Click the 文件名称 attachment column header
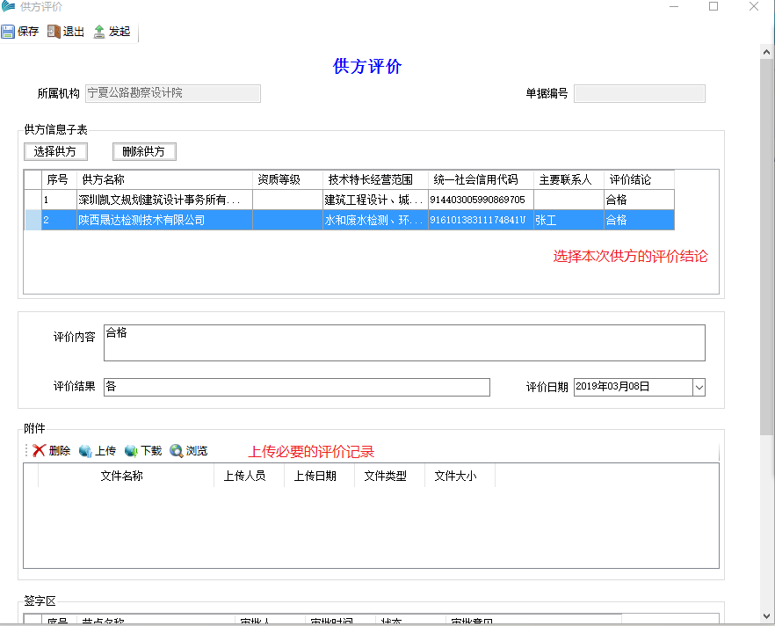The width and height of the screenshot is (775, 626). [x=122, y=476]
